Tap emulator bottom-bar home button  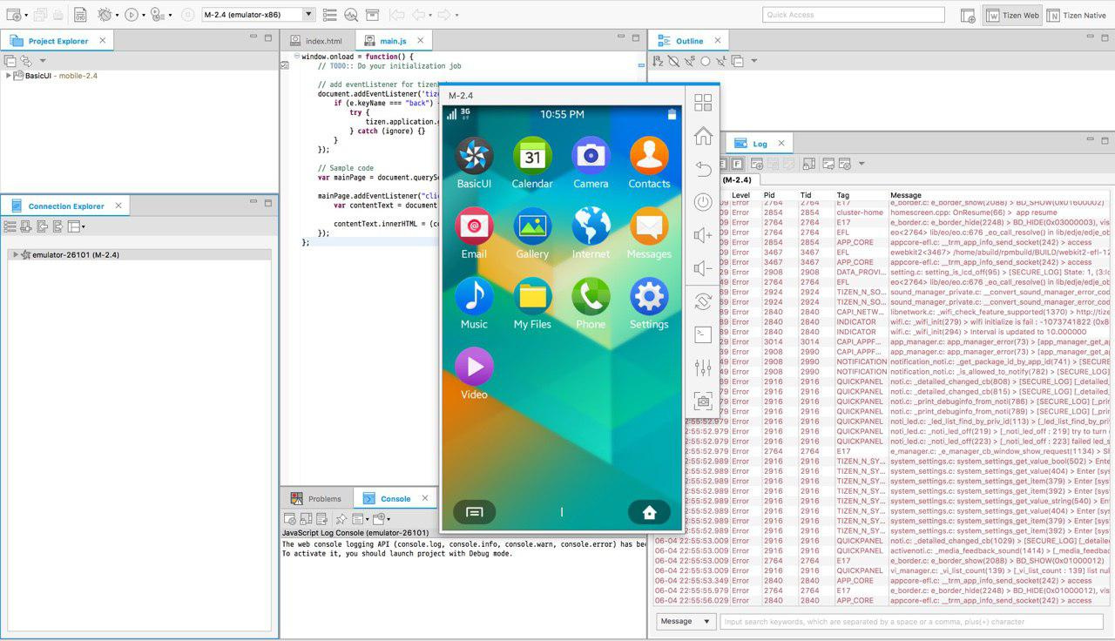649,512
